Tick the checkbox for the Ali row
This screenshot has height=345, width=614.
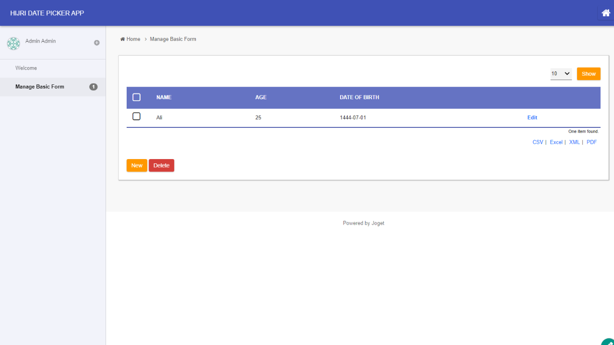(x=136, y=116)
